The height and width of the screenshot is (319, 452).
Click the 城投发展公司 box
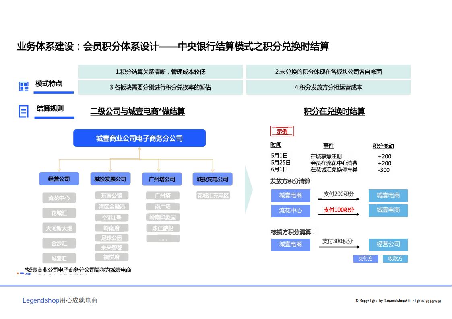click(x=110, y=179)
